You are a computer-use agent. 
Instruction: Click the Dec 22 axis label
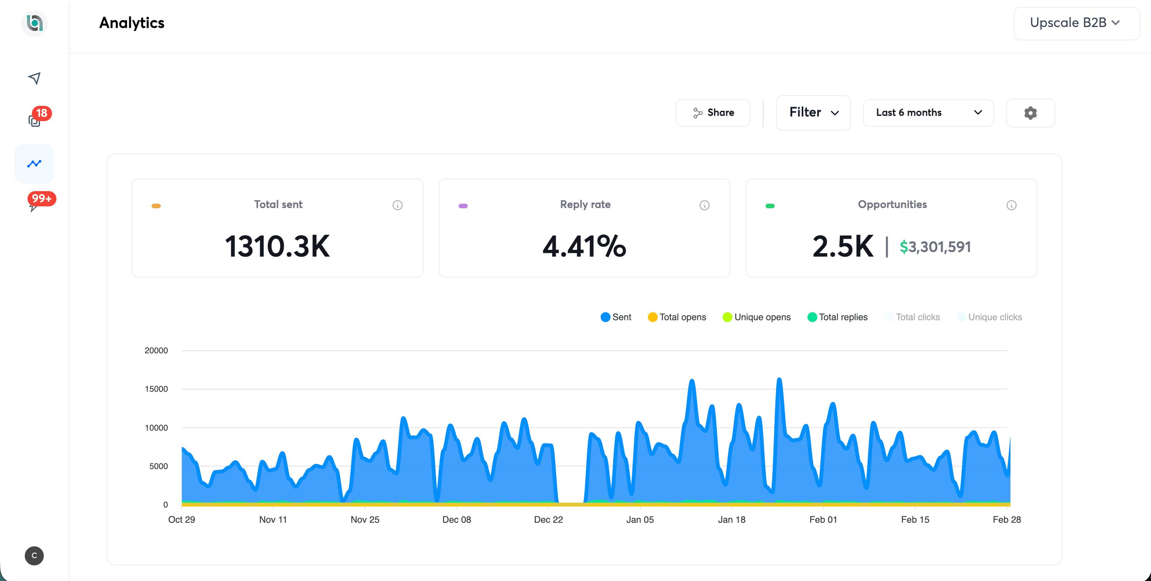click(x=548, y=519)
